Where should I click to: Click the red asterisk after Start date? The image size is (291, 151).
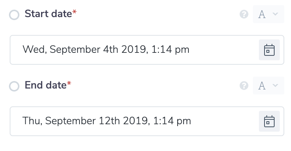74,13
